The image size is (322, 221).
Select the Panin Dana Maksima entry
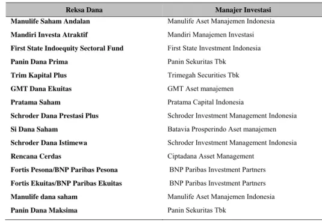(44, 210)
